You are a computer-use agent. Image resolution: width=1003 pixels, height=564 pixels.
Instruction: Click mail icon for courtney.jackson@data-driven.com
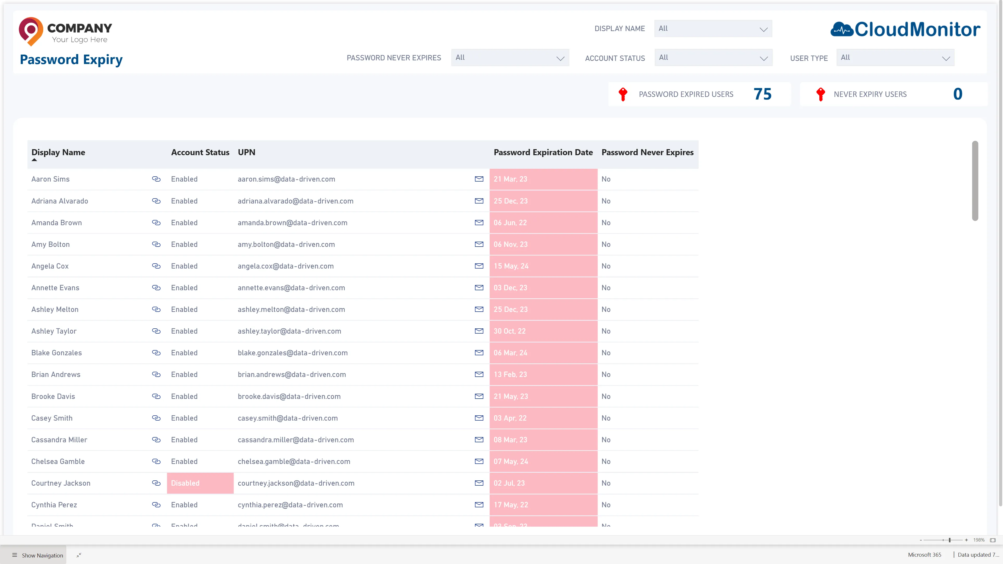(479, 483)
